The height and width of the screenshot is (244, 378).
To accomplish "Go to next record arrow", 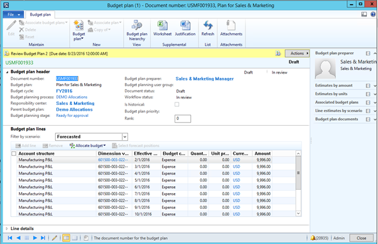I will (x=35, y=238).
